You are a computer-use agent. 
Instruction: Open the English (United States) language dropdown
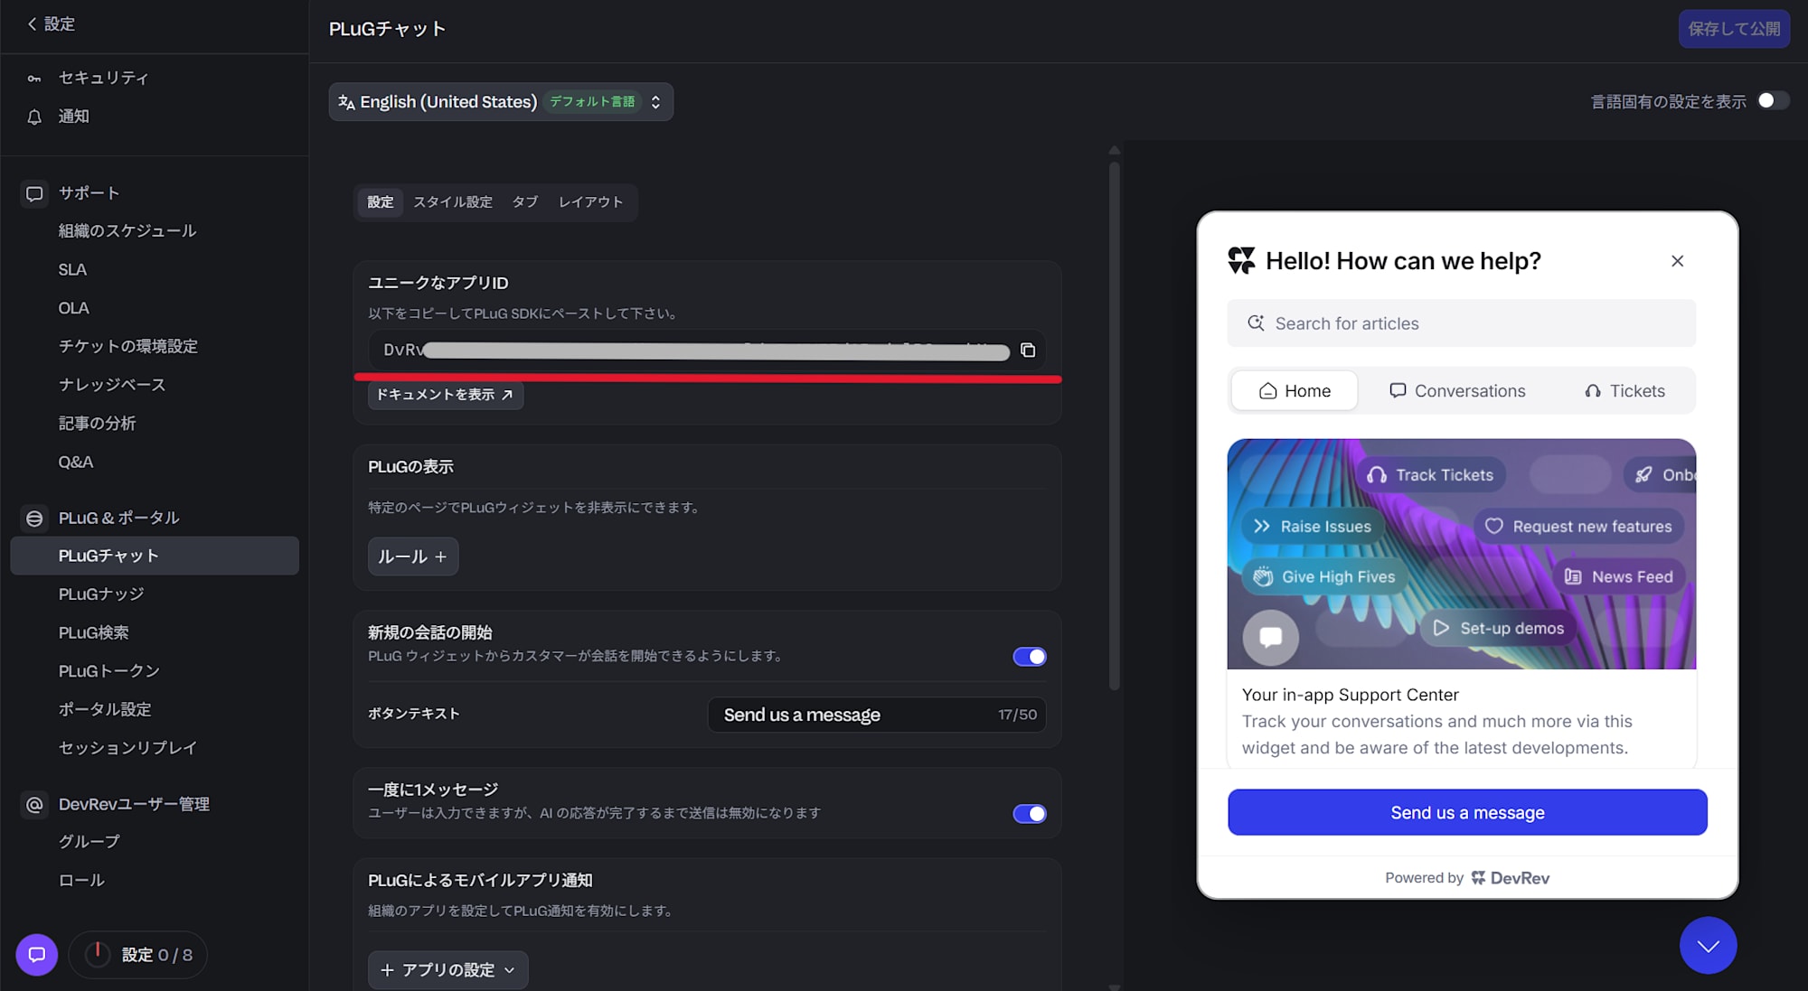(x=501, y=102)
